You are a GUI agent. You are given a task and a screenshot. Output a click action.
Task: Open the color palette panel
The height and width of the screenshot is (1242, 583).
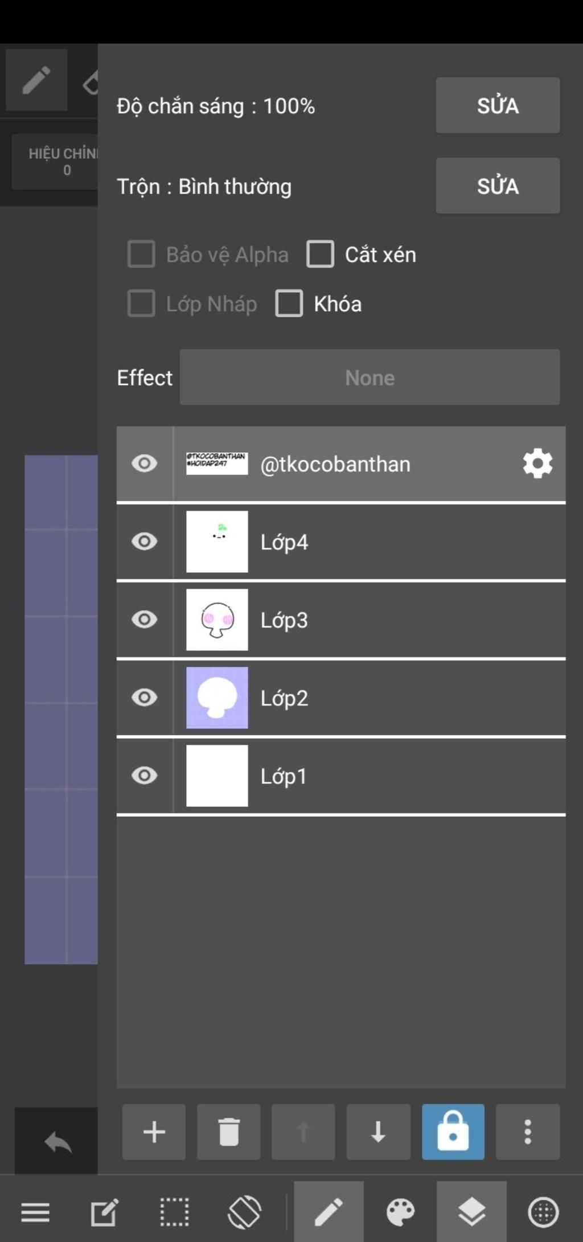400,1212
